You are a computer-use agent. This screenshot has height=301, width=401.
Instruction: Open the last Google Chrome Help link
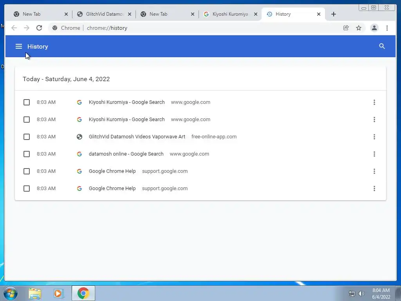[x=112, y=189]
